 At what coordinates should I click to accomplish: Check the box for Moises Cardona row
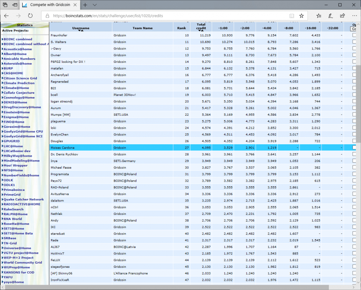point(354,148)
